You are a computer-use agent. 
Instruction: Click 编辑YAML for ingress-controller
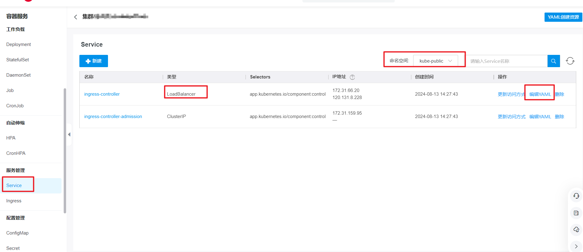coord(540,94)
